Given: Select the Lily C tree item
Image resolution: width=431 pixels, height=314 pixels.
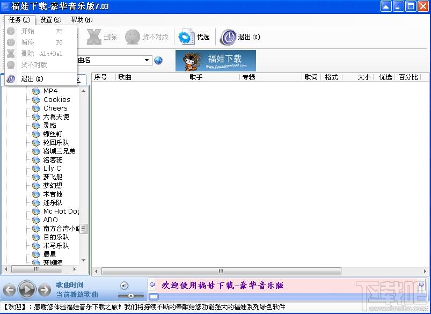Looking at the screenshot, I should pos(52,168).
